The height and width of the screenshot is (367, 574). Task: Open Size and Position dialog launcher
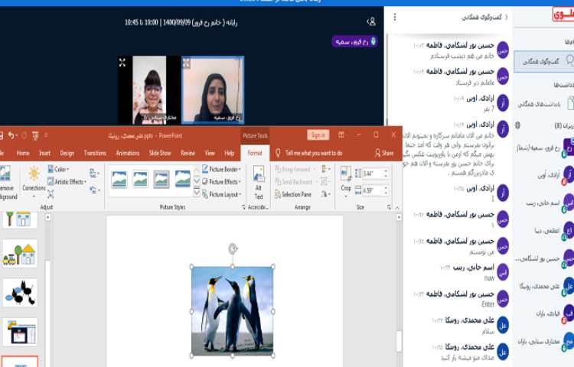[389, 207]
